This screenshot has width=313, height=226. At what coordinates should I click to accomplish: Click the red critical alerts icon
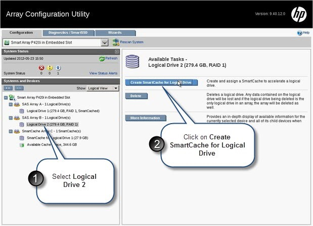click(x=41, y=68)
